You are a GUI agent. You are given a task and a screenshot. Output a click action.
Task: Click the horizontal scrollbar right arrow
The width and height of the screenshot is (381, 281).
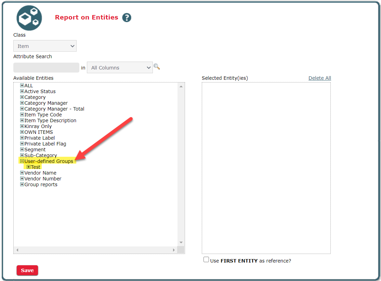click(174, 250)
